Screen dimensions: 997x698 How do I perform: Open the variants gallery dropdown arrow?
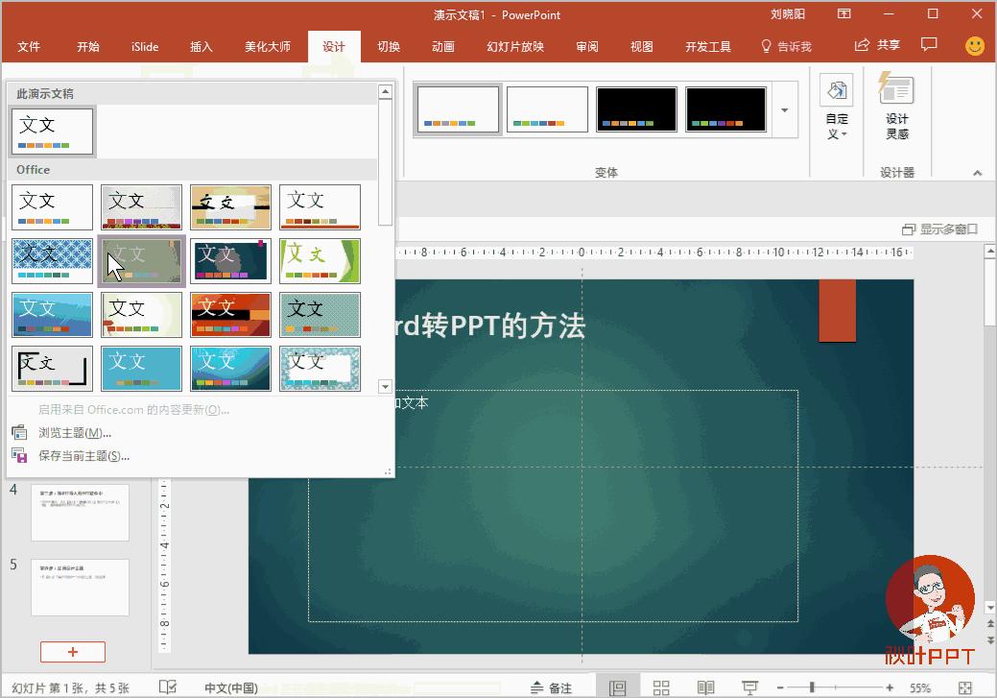(x=783, y=108)
